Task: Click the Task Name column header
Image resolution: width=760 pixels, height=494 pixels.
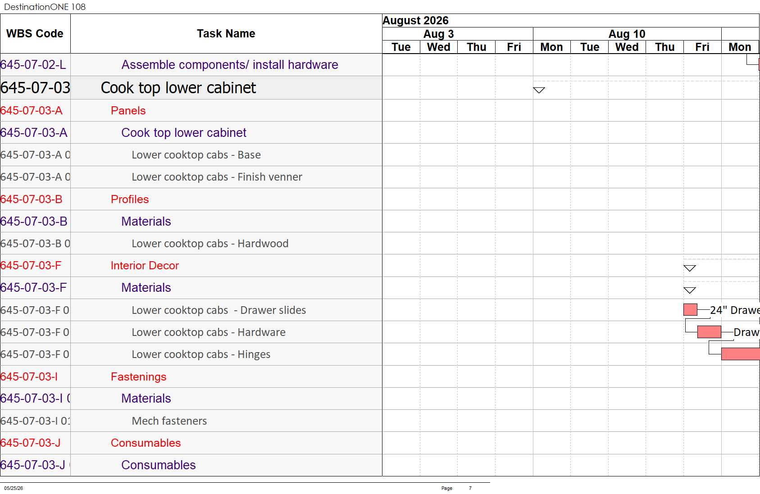Action: (226, 34)
